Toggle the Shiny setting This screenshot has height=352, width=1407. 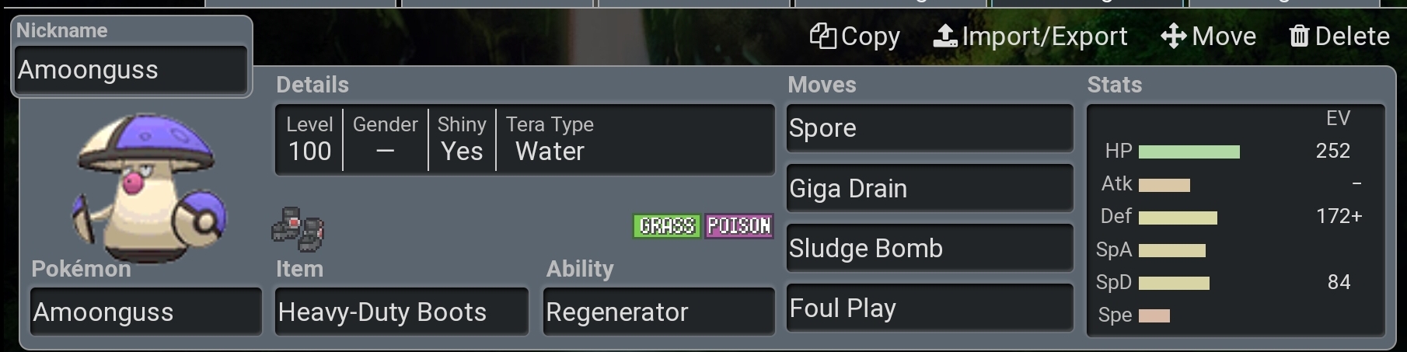click(x=462, y=140)
